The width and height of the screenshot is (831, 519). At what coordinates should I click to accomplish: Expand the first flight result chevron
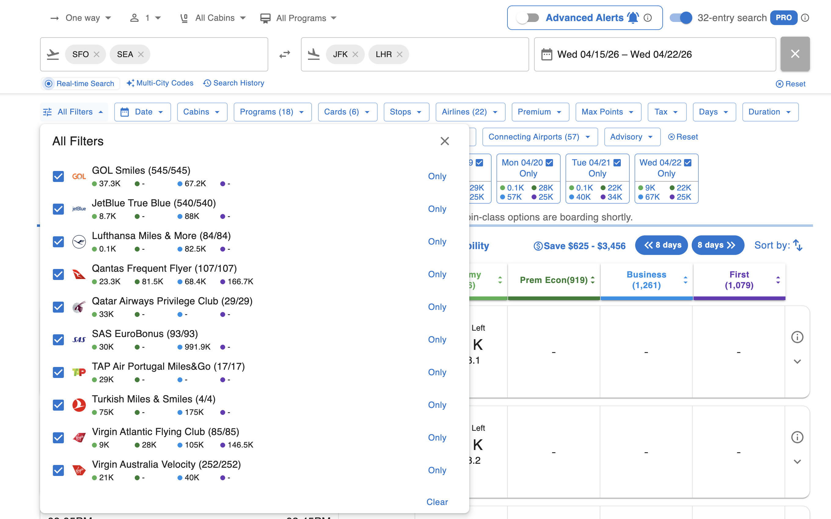tap(797, 361)
